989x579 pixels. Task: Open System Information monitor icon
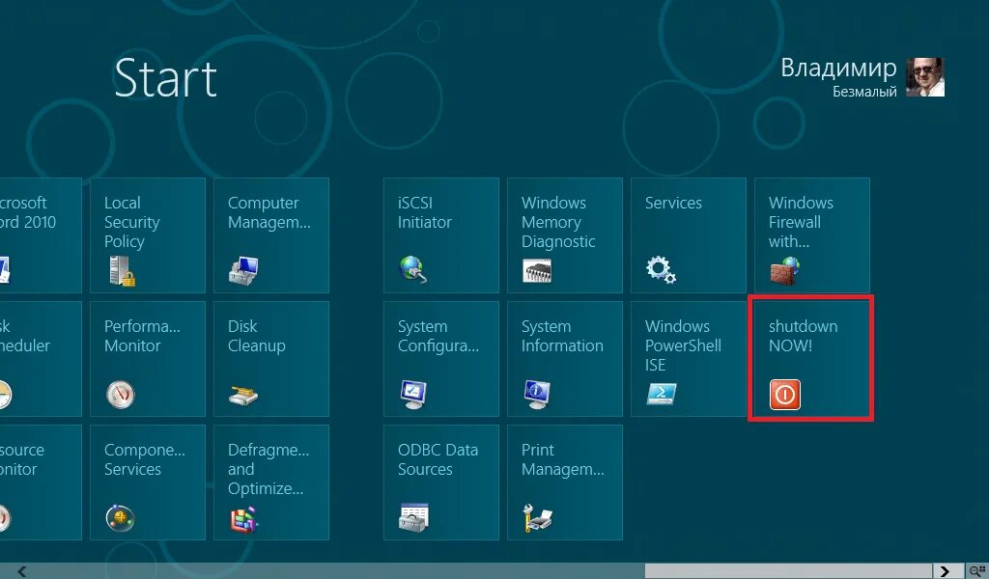(x=537, y=395)
